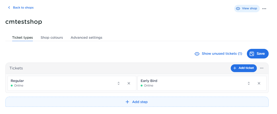
Task: Click the Tickets step header title
Action: point(16,68)
